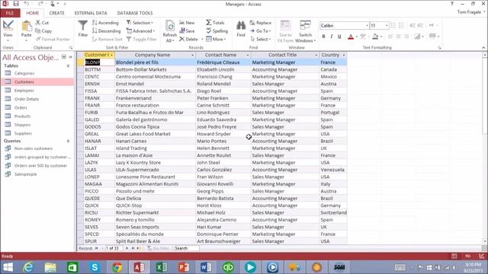Viewport: 488px width, 274px height.
Task: Open the Go To dropdown
Action: point(261,31)
